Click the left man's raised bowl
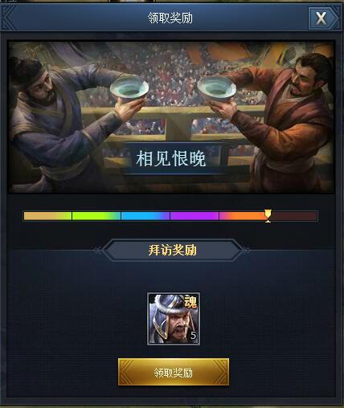This screenshot has width=344, height=408. (x=129, y=88)
